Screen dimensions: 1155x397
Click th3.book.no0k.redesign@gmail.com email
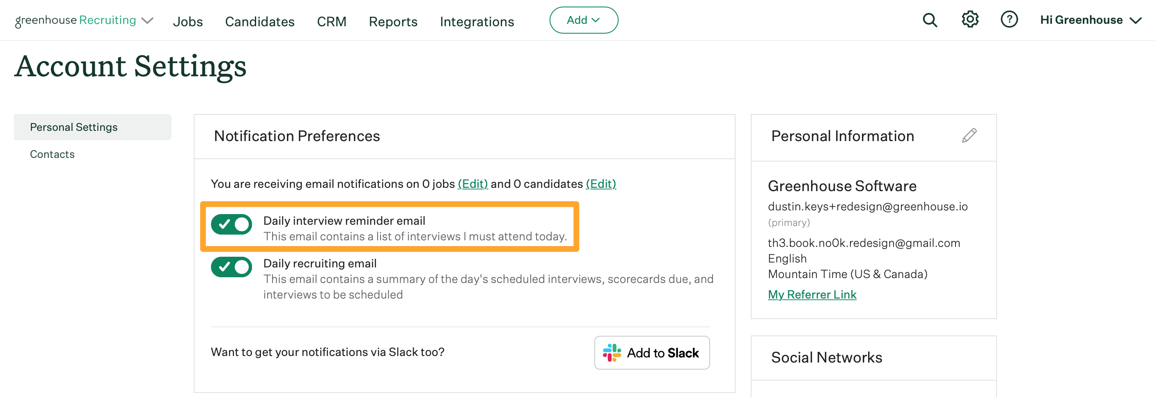coord(864,243)
